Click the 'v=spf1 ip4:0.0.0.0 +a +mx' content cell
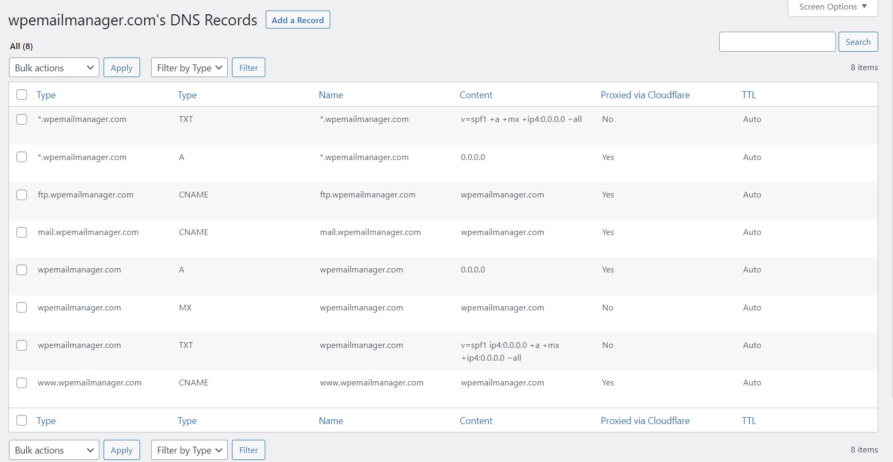The image size is (893, 462). click(510, 351)
